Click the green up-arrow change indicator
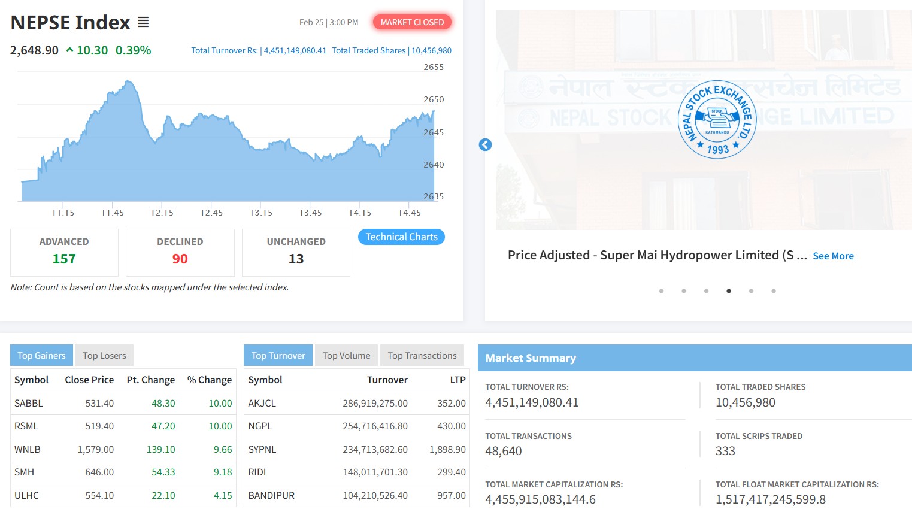912x515 pixels. [x=70, y=50]
